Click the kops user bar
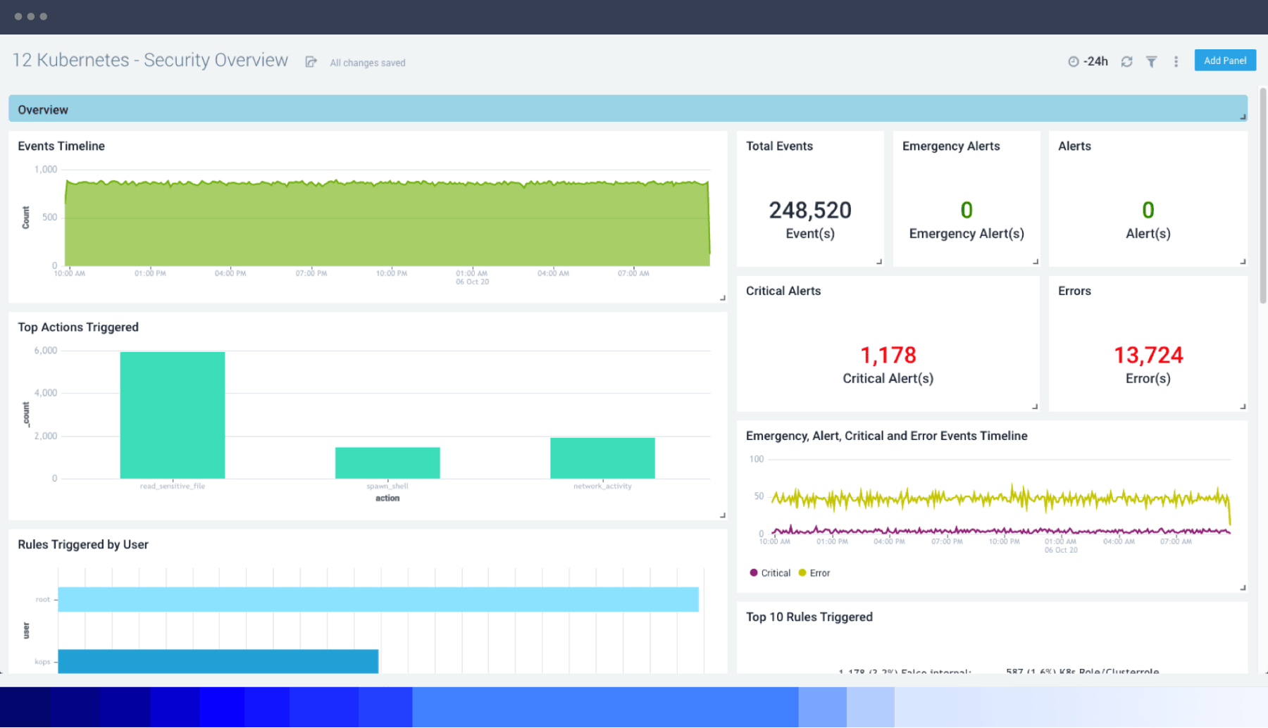The height and width of the screenshot is (728, 1268). click(x=218, y=661)
